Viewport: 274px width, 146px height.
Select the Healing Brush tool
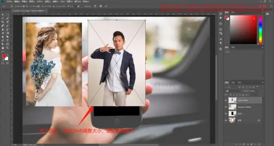(3, 26)
